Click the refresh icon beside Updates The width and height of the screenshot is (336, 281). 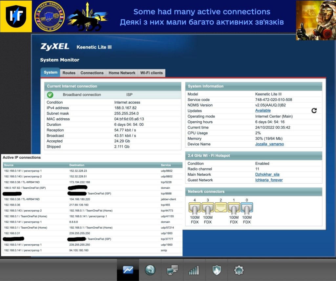pyautogui.click(x=314, y=110)
